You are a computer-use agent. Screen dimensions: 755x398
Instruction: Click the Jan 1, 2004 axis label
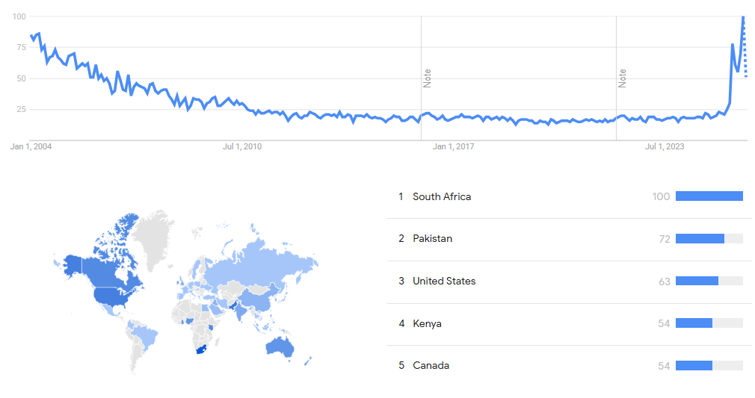[31, 146]
